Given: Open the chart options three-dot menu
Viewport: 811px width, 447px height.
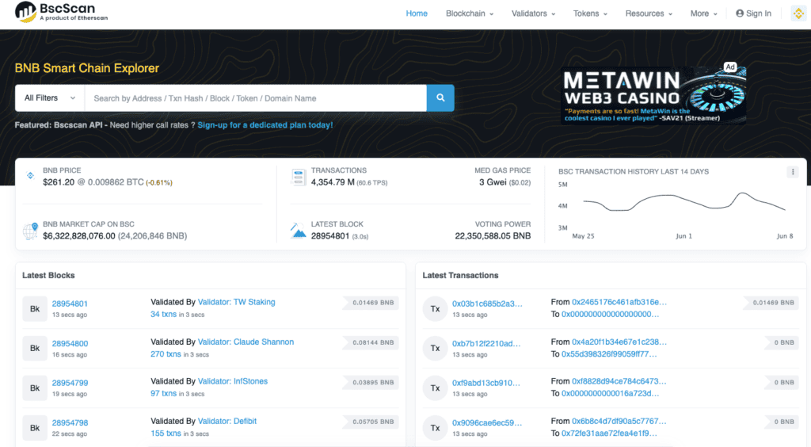Looking at the screenshot, I should (x=792, y=172).
